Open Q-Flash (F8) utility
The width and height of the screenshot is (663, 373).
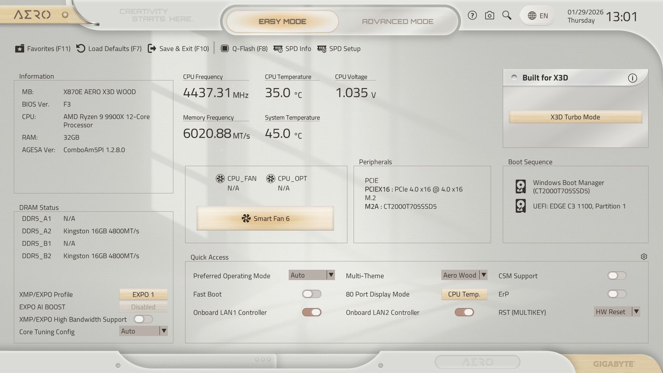click(244, 49)
